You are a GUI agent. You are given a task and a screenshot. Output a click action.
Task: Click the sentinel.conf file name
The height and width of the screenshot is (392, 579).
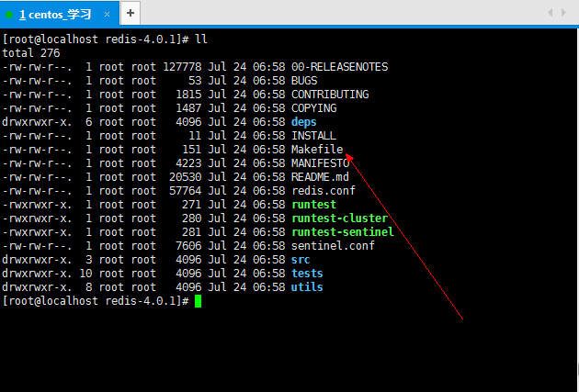click(333, 246)
